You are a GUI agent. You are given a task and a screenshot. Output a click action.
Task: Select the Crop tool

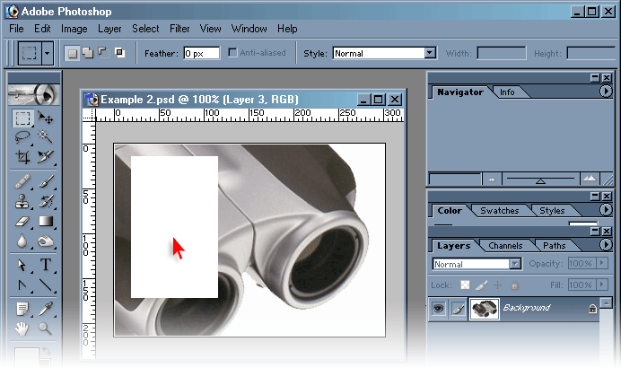[x=22, y=156]
